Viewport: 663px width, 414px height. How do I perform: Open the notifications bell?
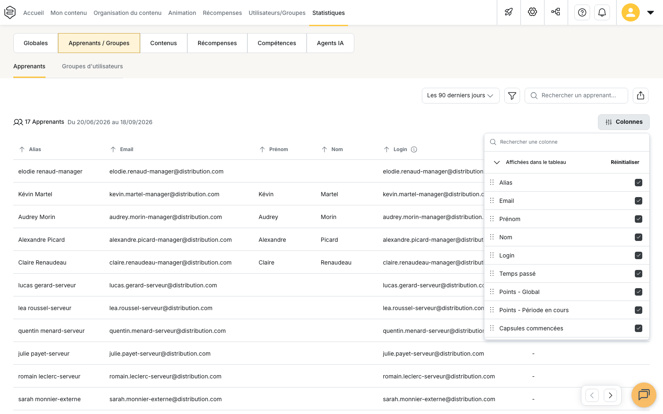[x=602, y=12]
